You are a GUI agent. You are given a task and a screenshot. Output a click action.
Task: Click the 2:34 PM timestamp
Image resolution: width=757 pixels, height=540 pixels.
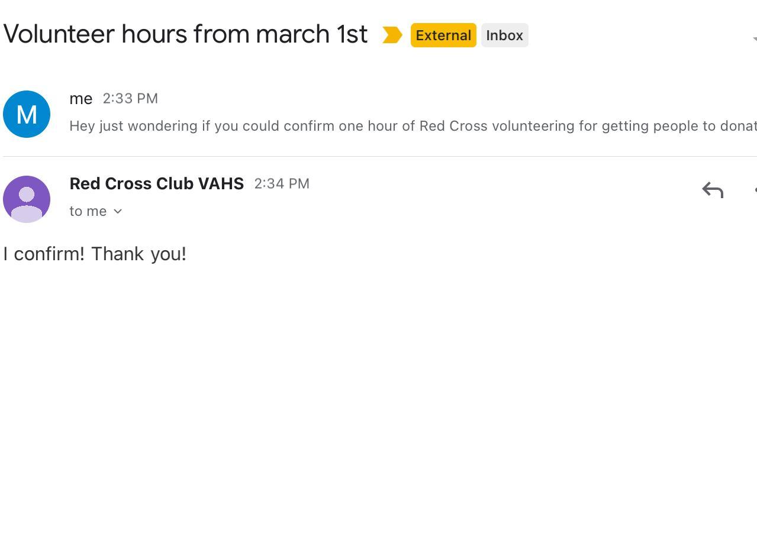coord(282,184)
